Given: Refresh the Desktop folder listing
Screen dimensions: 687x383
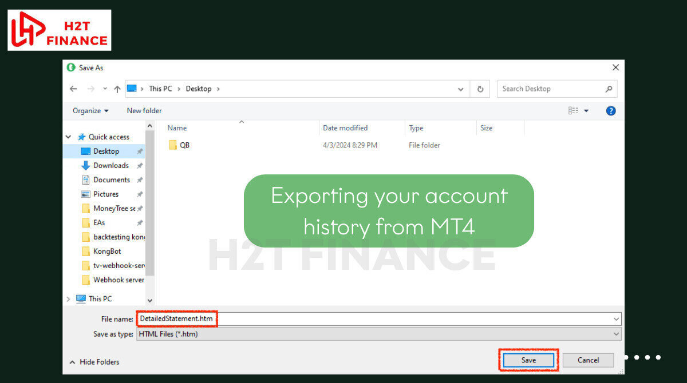Looking at the screenshot, I should [480, 89].
